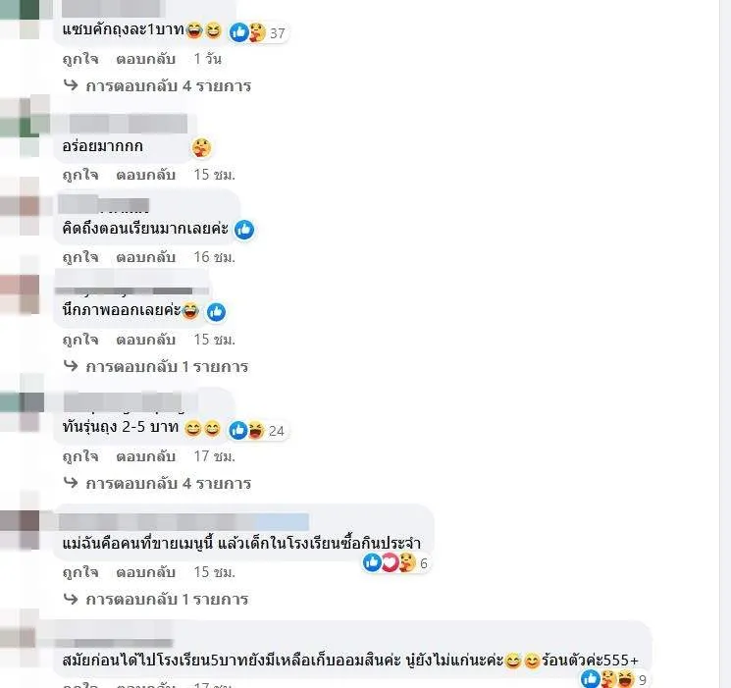Expand 4 replies under ทันรุ่นถุง 2-5 บาท comment
The image size is (731, 688).
[x=158, y=483]
